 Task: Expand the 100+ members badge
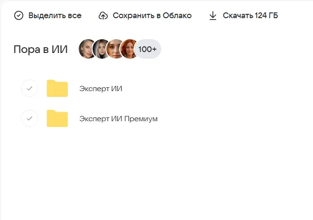point(147,49)
